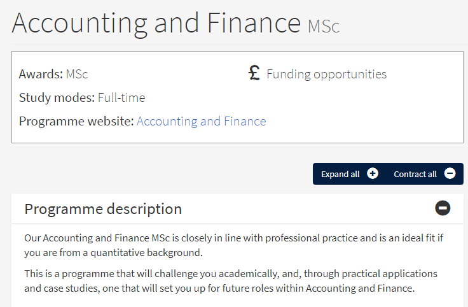468x307 pixels.
Task: Click the plus icon beside Expand all
Action: 373,174
